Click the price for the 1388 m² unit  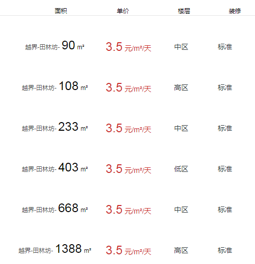point(128,250)
